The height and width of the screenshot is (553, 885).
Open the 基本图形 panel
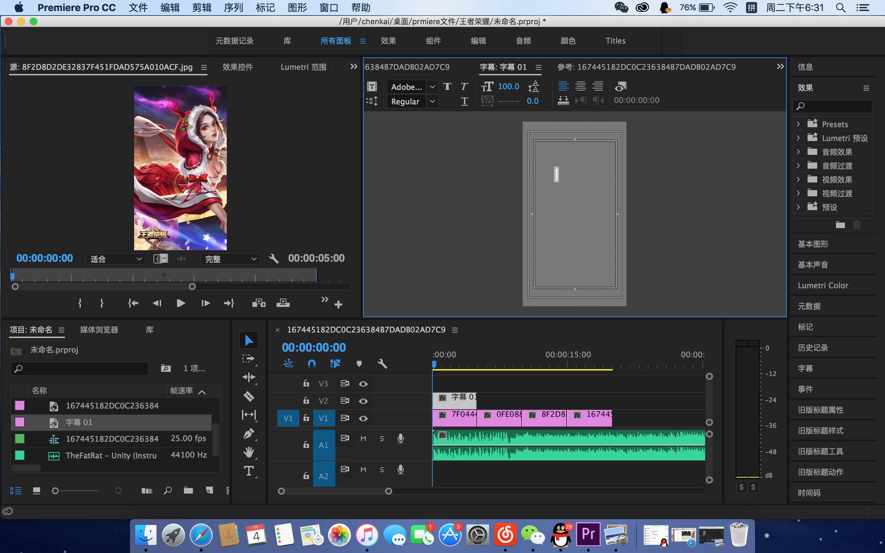(813, 244)
